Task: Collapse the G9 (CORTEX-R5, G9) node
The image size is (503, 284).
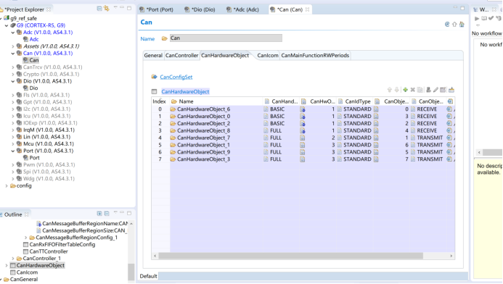Action: pyautogui.click(x=7, y=25)
